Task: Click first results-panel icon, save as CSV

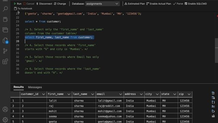Action: click(x=213, y=93)
